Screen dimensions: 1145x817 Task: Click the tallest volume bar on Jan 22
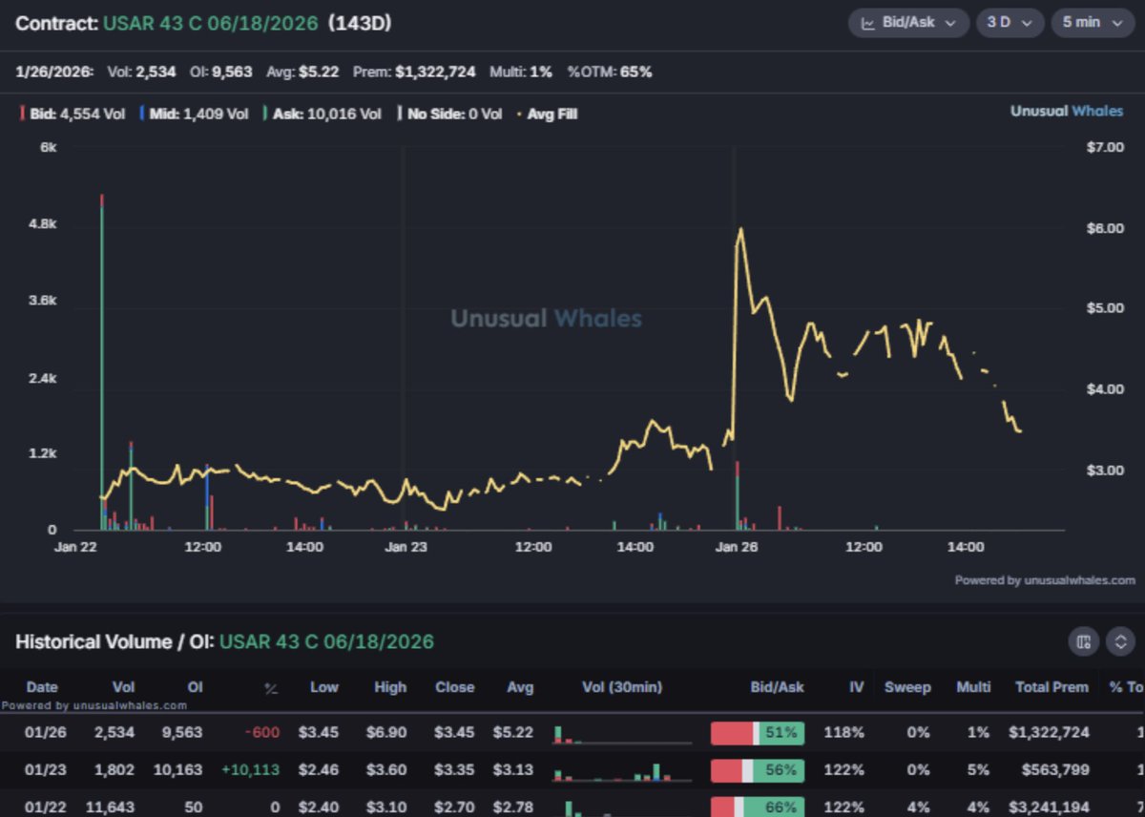(x=102, y=363)
